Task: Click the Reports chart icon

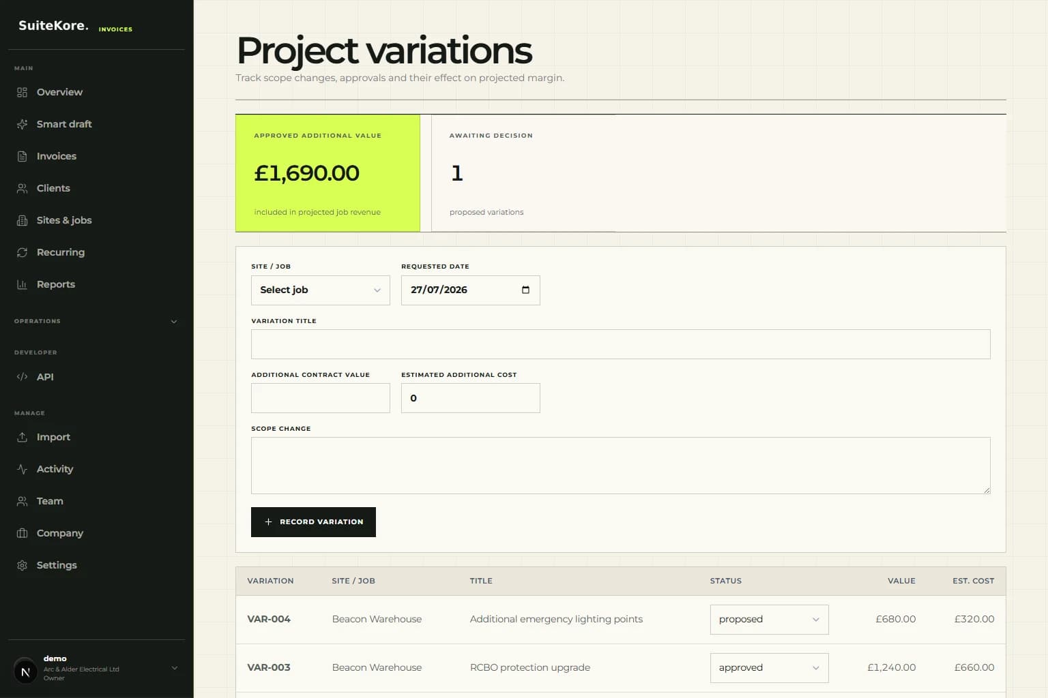Action: point(22,284)
